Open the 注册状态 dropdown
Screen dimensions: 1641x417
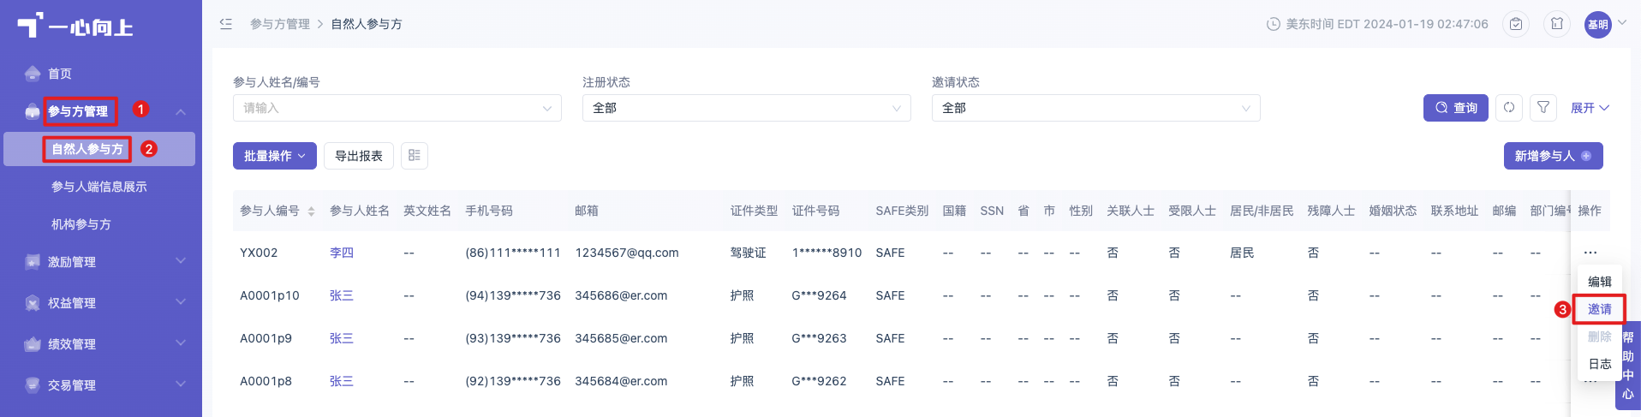point(746,108)
